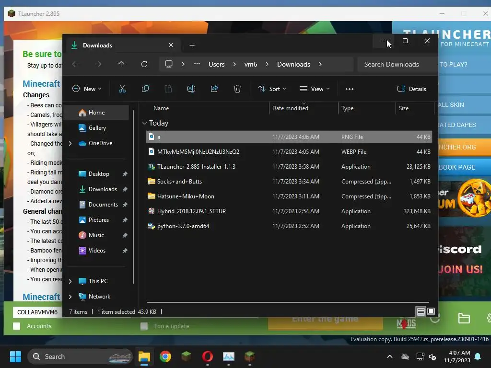The width and height of the screenshot is (491, 368).
Task: Open Home in the navigation pane
Action: 96,113
